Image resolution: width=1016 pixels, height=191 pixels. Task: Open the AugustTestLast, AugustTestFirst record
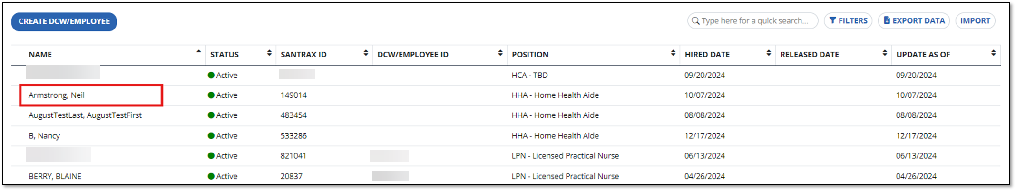coord(85,115)
